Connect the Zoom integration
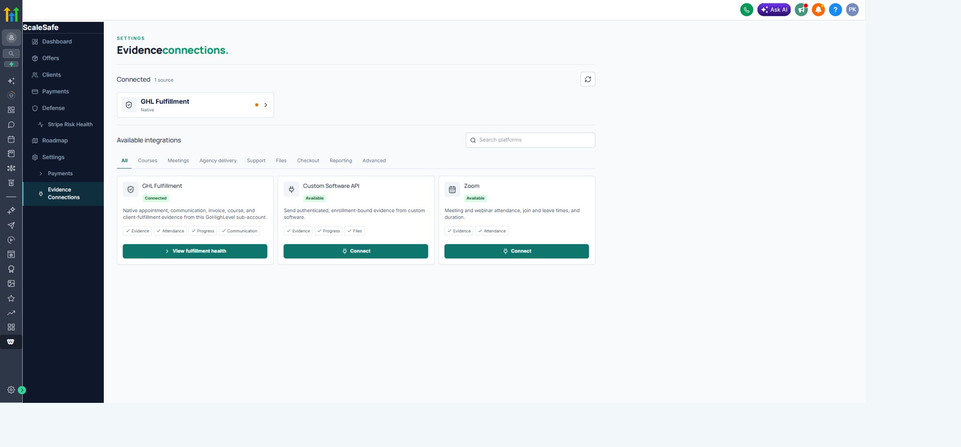The image size is (961, 447). tap(517, 251)
